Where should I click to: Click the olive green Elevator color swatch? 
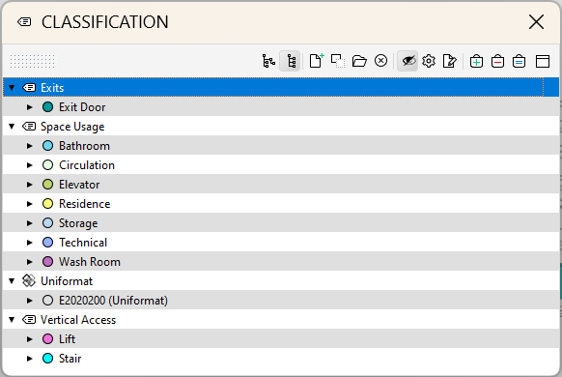click(47, 185)
